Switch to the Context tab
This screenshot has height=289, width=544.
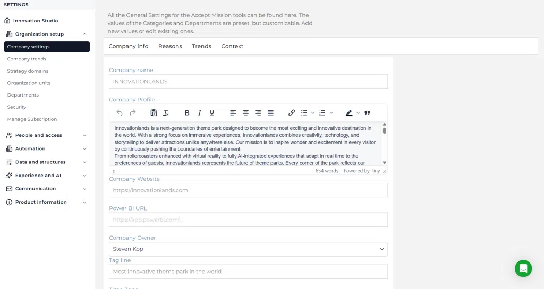(x=232, y=46)
